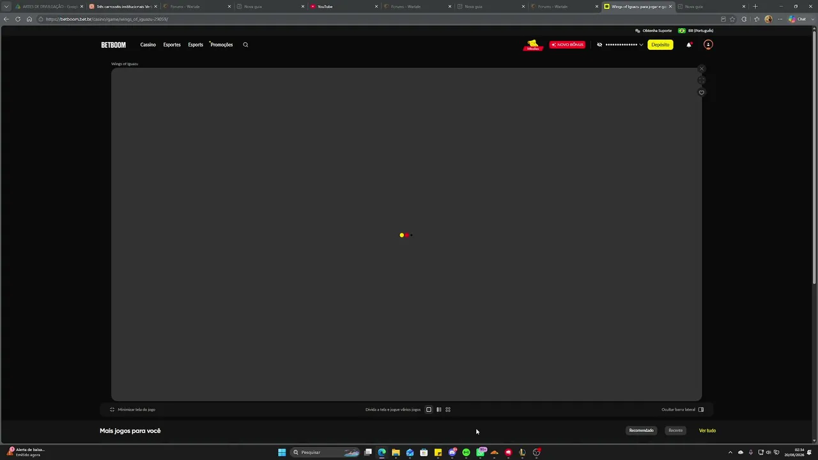Click the Ver tudo link
The image size is (818, 460).
pos(707,431)
